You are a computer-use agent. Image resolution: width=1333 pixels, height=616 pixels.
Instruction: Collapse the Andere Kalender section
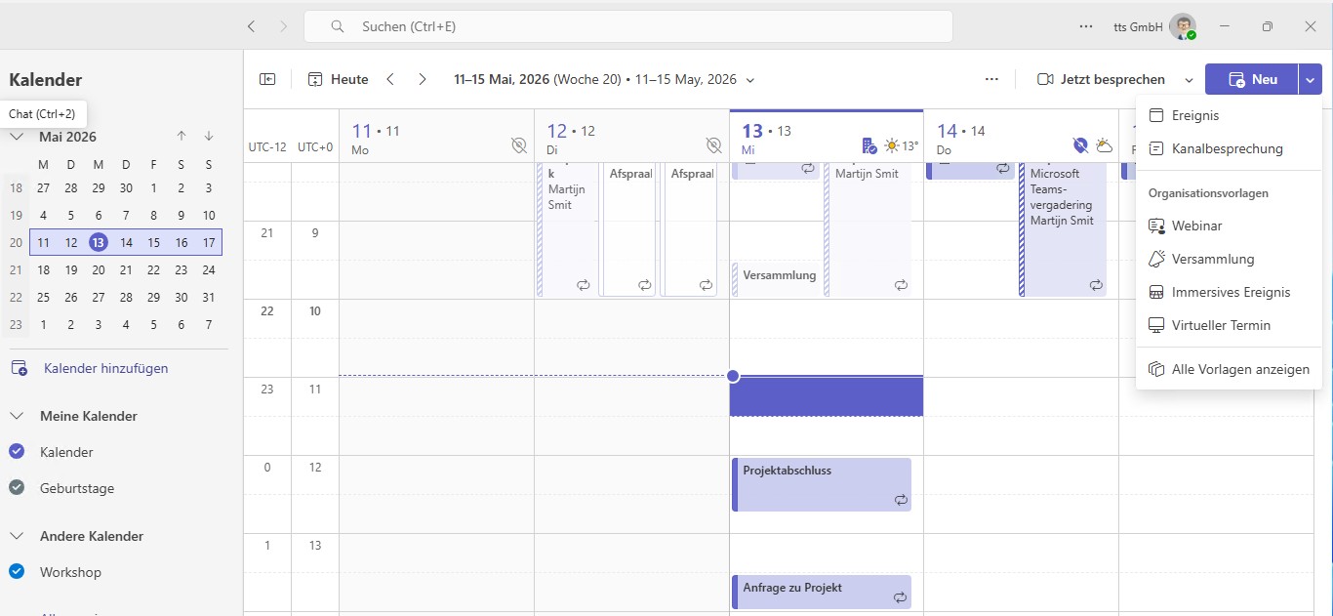click(17, 536)
